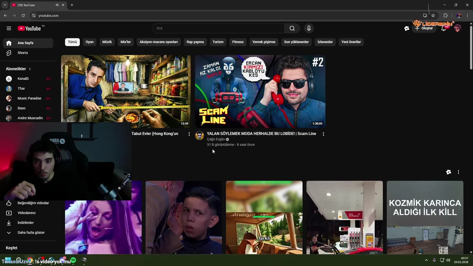Open the Chrome three-dot menu
Screen dimensions: 473x266
tap(468, 16)
